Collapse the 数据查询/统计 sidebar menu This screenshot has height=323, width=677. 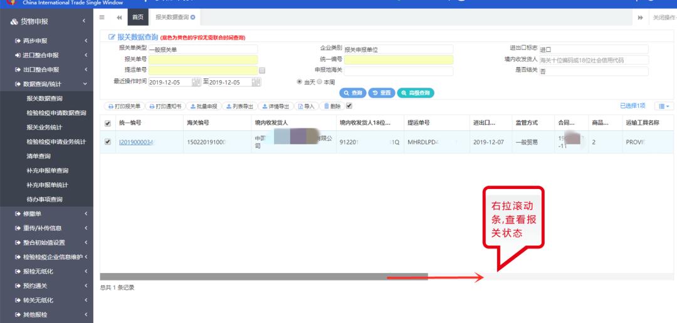pos(46,84)
